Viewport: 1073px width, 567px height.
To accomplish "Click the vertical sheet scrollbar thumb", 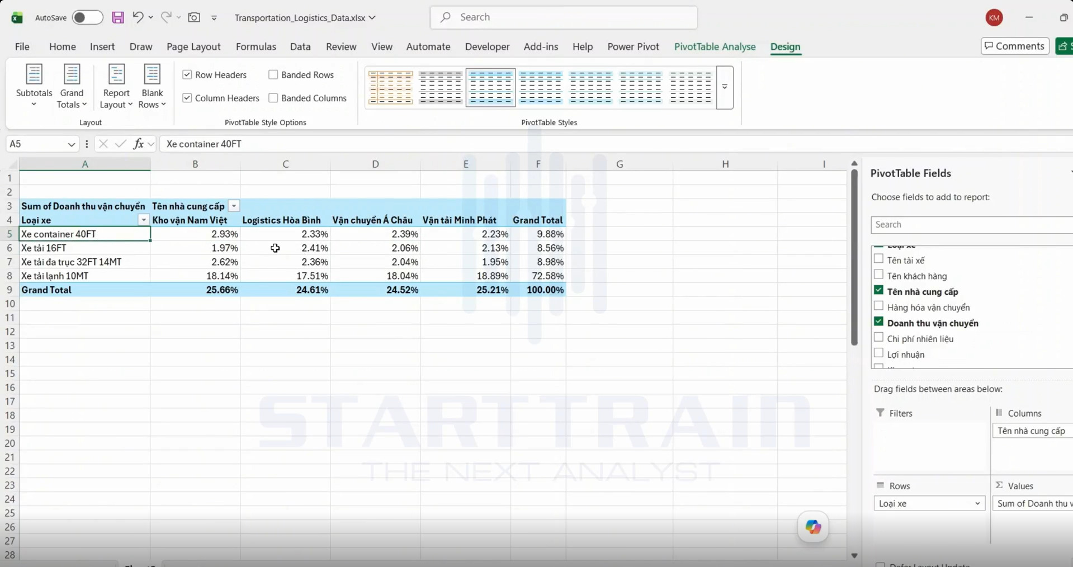I will 854,257.
